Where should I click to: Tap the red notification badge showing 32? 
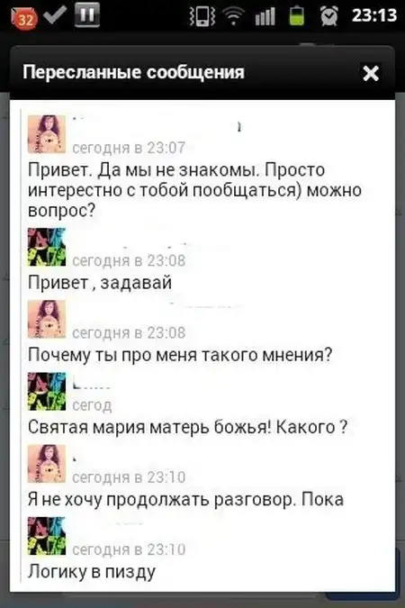23,18
